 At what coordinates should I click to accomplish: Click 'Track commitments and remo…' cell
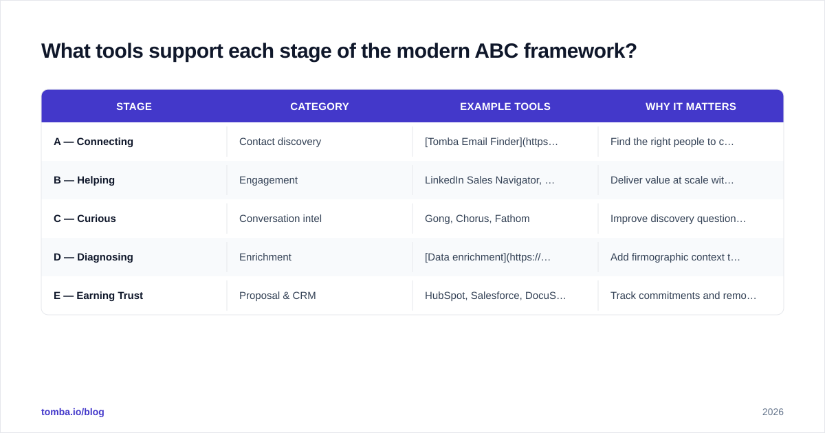click(691, 296)
